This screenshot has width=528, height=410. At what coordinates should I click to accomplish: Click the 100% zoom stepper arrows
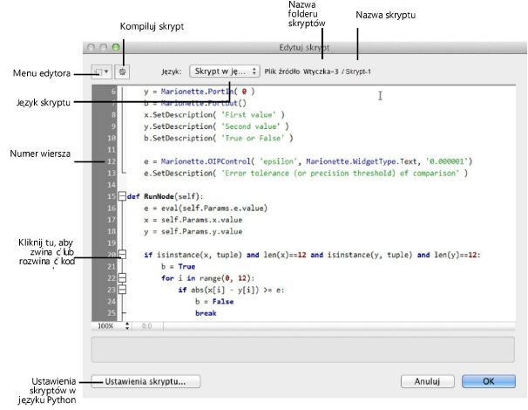[127, 325]
